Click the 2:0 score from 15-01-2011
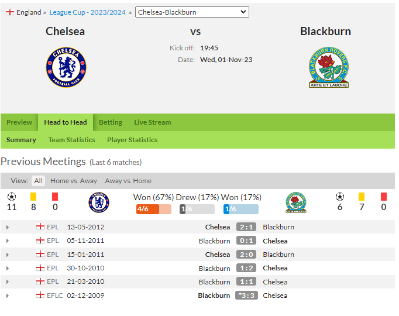Image resolution: width=399 pixels, height=316 pixels. (246, 255)
